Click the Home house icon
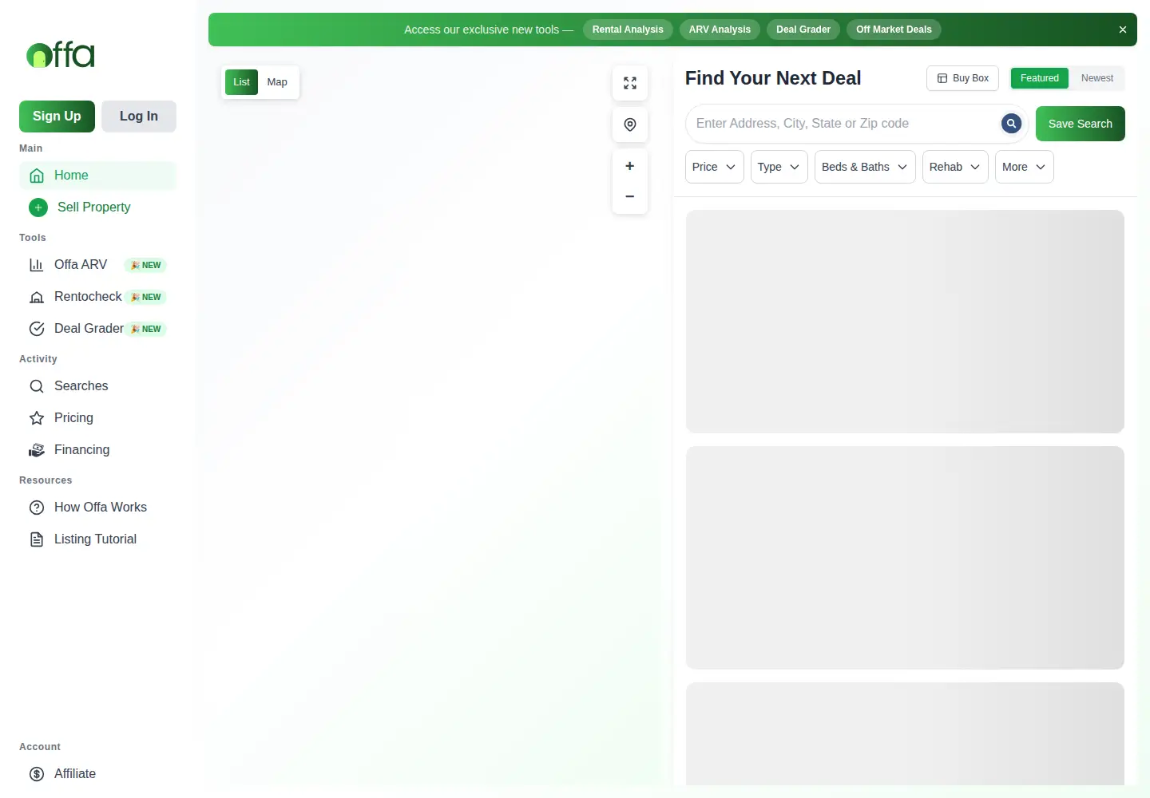 coord(37,176)
